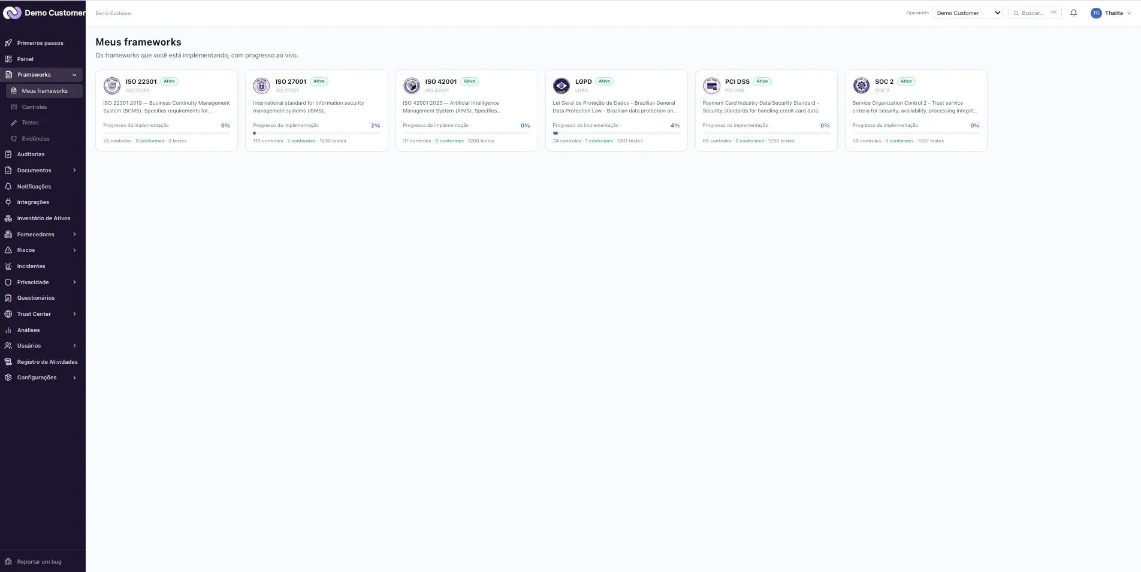Expand the Documentos submenu chevron

[x=74, y=171]
